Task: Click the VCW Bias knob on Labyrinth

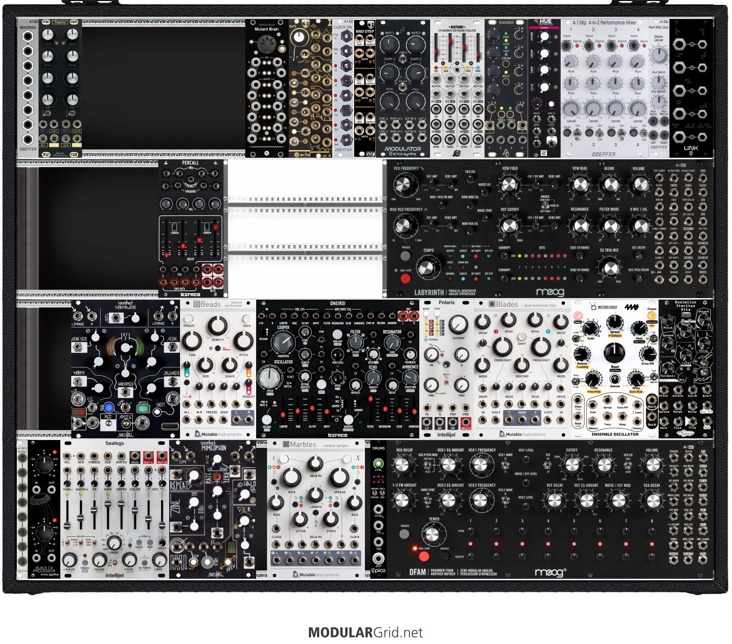Action: pos(580,184)
